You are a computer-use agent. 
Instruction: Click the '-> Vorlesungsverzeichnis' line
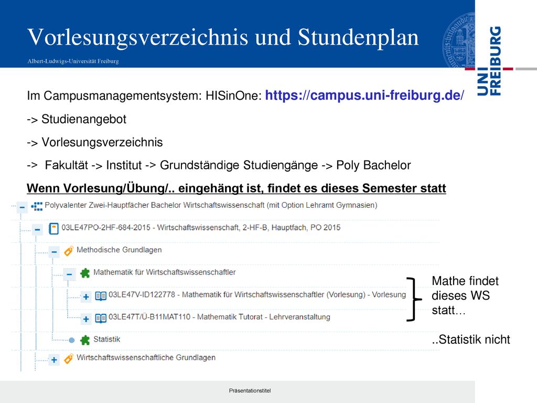coord(94,142)
